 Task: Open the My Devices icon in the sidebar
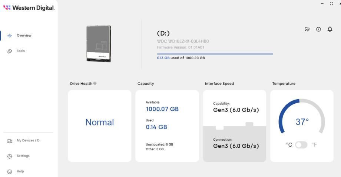tap(10, 141)
